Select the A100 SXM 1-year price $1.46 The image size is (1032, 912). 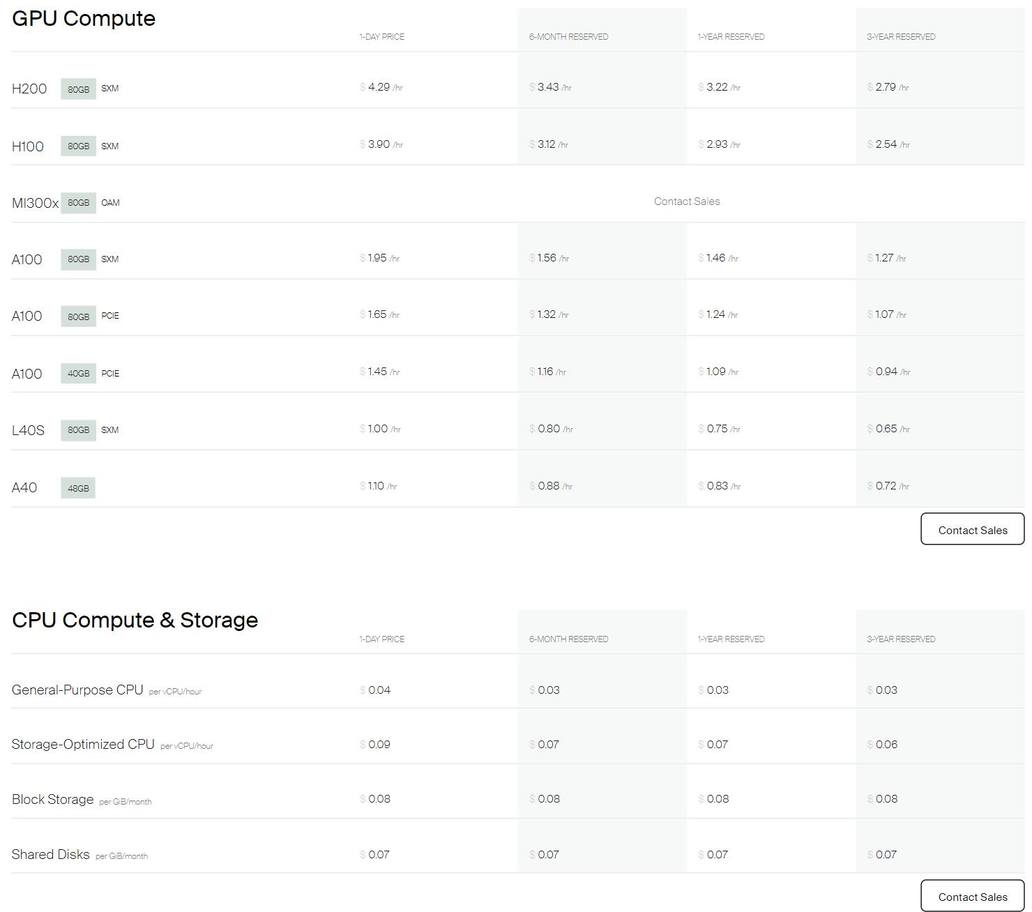click(x=718, y=258)
